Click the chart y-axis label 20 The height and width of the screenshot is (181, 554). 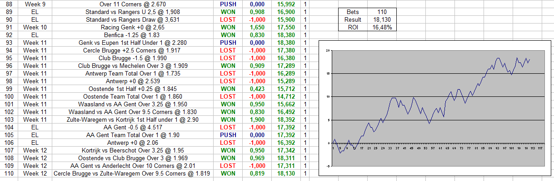[x=328, y=50]
